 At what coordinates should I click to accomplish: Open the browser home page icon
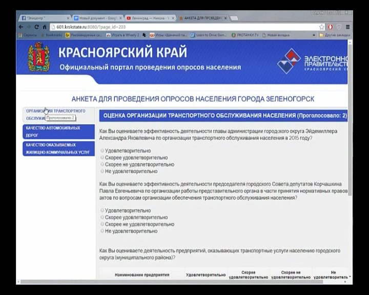[x=44, y=27]
